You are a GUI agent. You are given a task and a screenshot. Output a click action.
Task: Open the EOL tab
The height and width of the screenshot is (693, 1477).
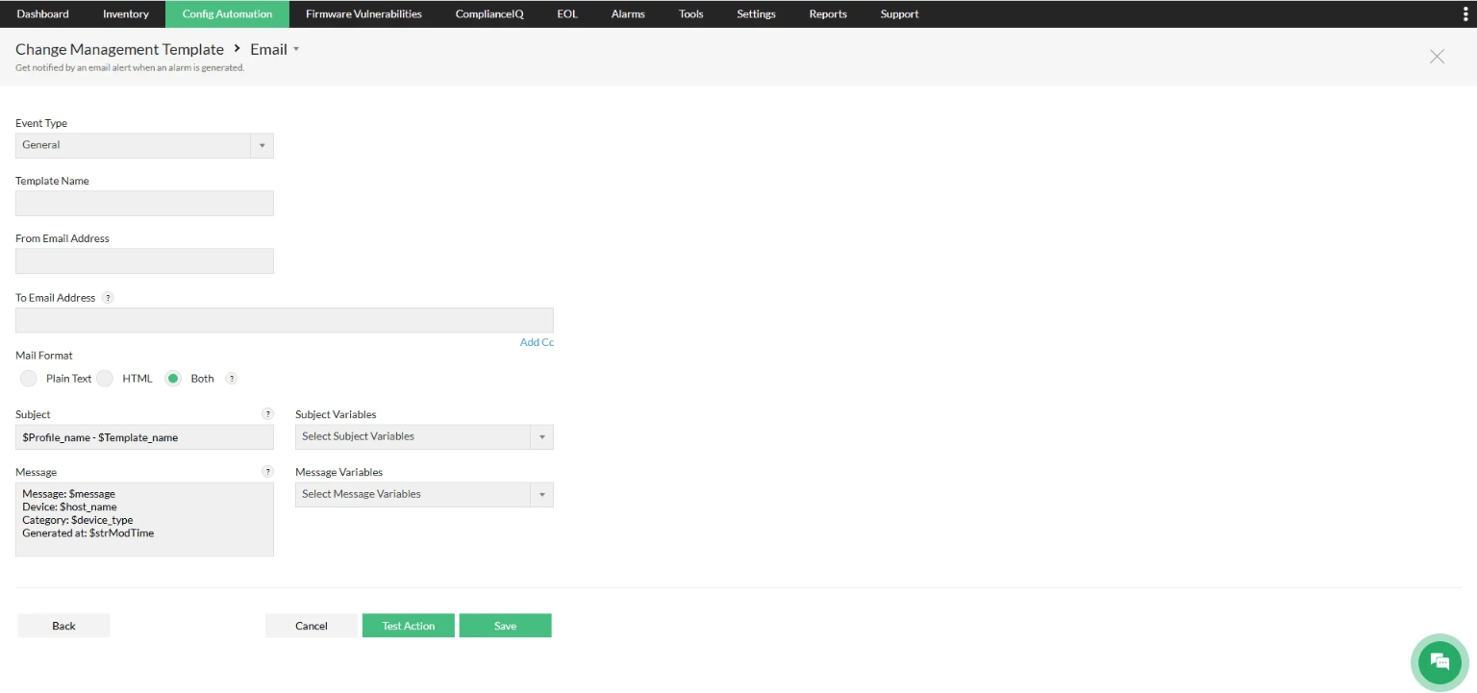pos(567,13)
